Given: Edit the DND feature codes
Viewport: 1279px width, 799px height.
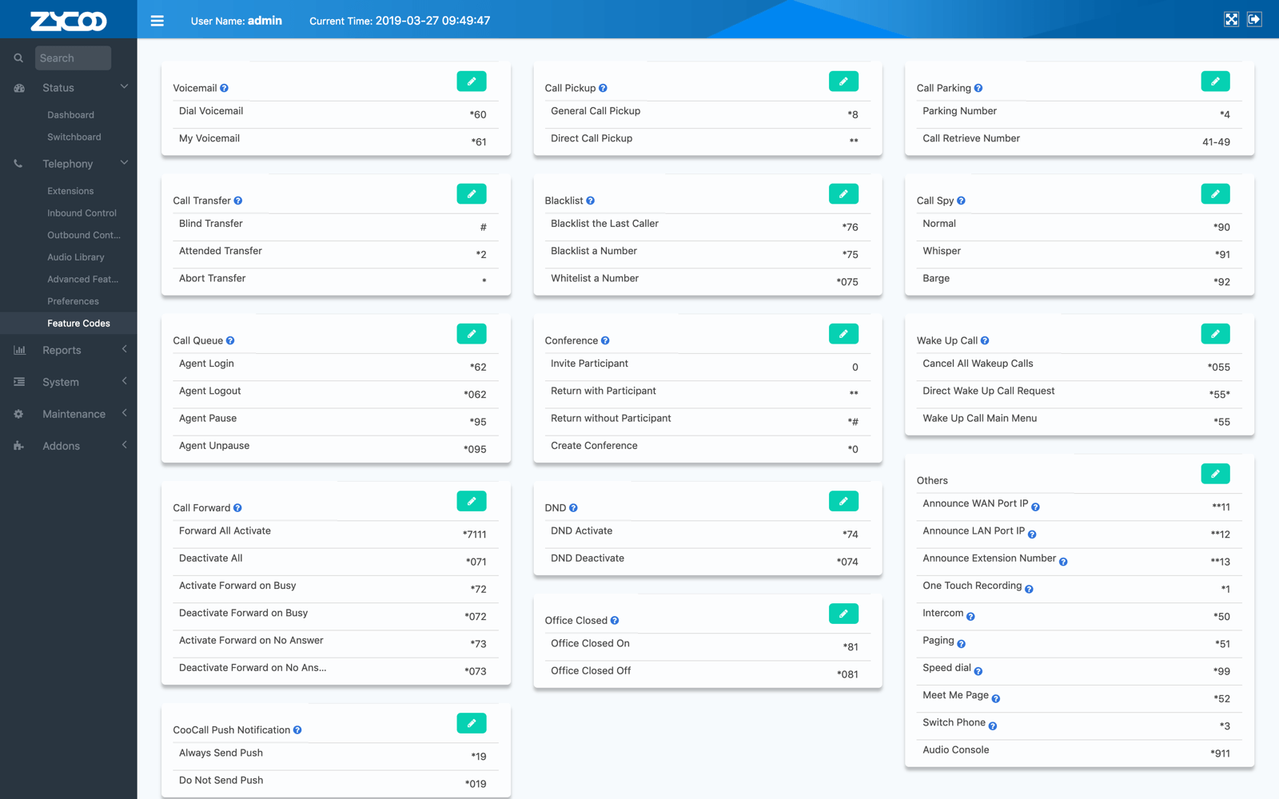Looking at the screenshot, I should coord(843,501).
